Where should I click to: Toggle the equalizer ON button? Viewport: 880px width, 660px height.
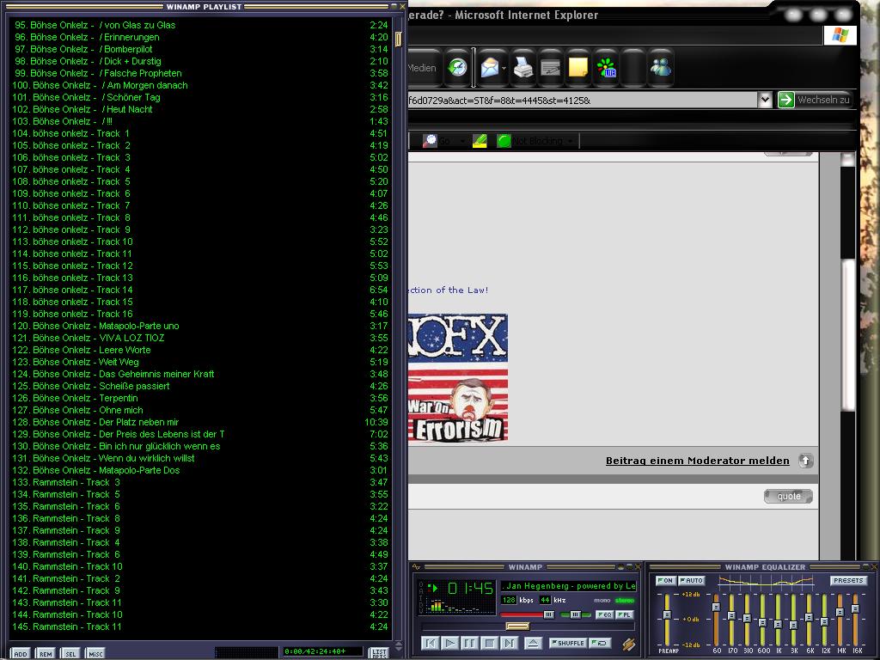click(x=666, y=580)
